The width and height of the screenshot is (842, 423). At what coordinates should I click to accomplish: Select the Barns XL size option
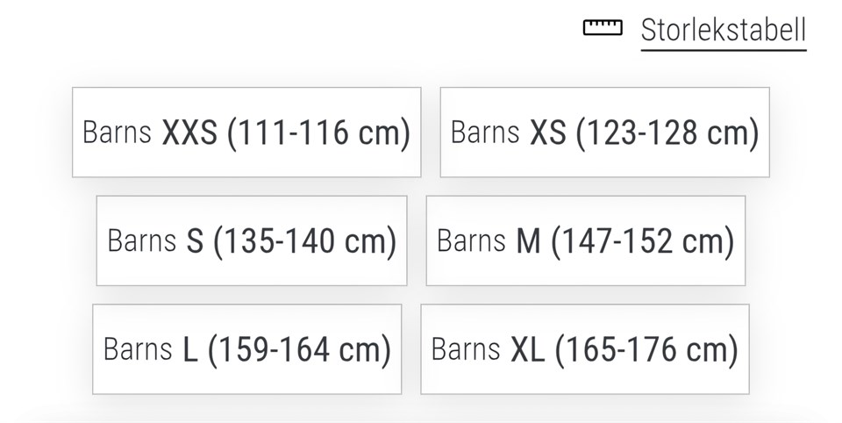(x=584, y=349)
